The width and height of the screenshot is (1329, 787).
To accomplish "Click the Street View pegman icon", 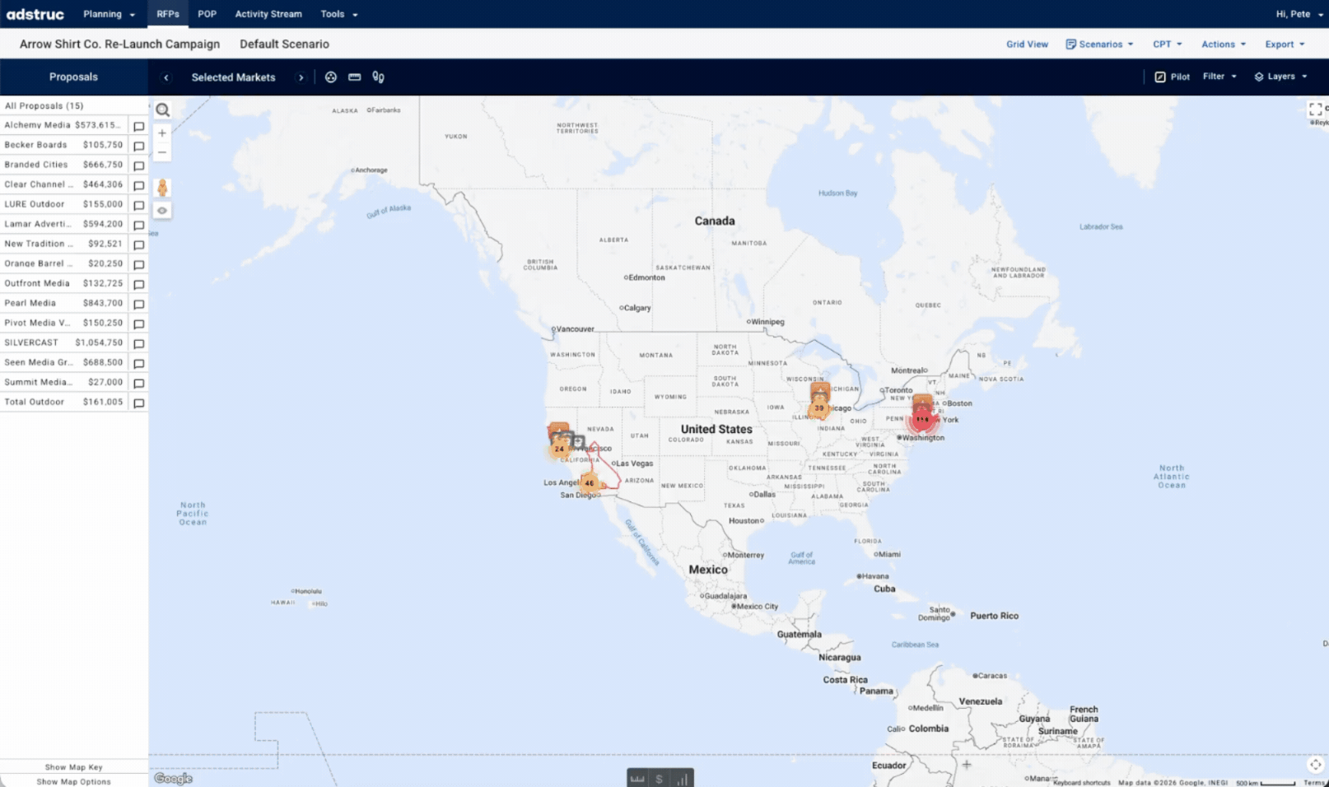I will (162, 188).
